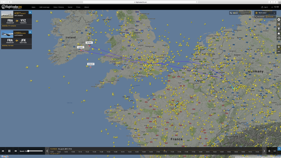Jump timeline to 18:00
Screen dimensions: 281x158
(200, 152)
